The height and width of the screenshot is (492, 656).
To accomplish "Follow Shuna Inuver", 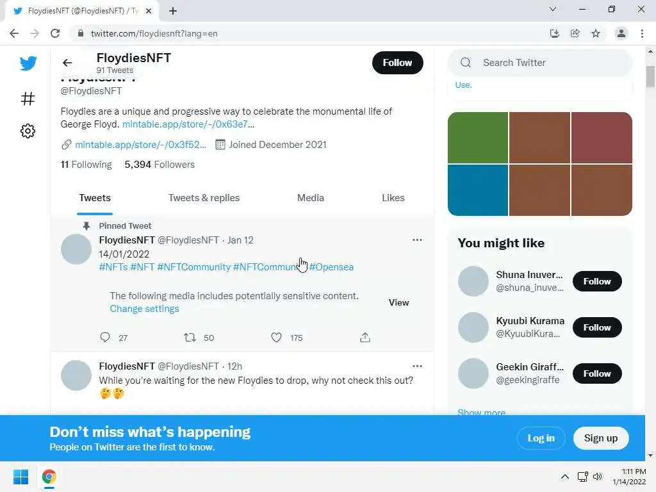I will pos(597,281).
